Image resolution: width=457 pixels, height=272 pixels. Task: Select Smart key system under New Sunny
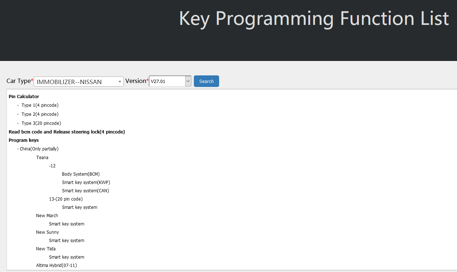tap(67, 240)
